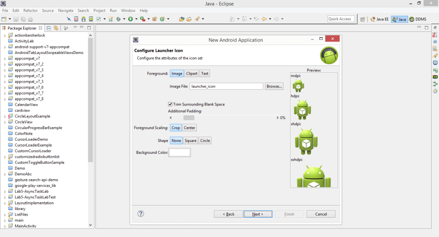Select Text as the foreground type
This screenshot has width=439, height=237.
[x=204, y=74]
